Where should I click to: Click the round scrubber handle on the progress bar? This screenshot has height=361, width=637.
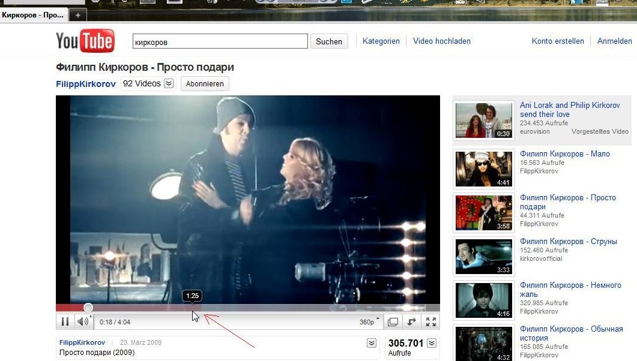tap(88, 308)
